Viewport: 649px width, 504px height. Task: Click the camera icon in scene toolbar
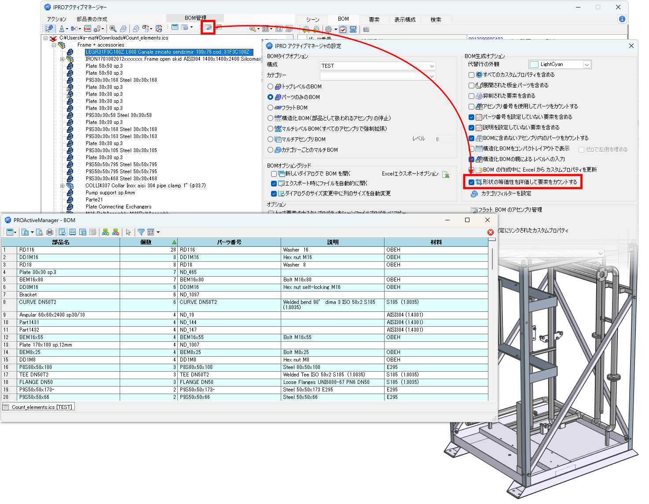[x=366, y=29]
